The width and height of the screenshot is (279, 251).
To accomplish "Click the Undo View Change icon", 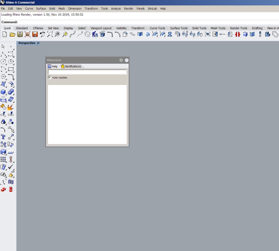I will (x=42, y=34).
